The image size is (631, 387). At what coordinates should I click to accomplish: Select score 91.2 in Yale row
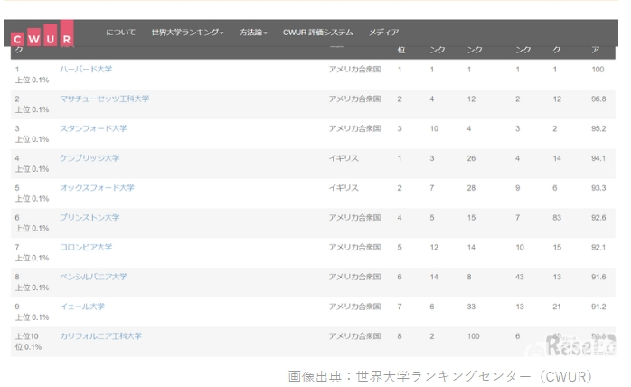tap(598, 307)
